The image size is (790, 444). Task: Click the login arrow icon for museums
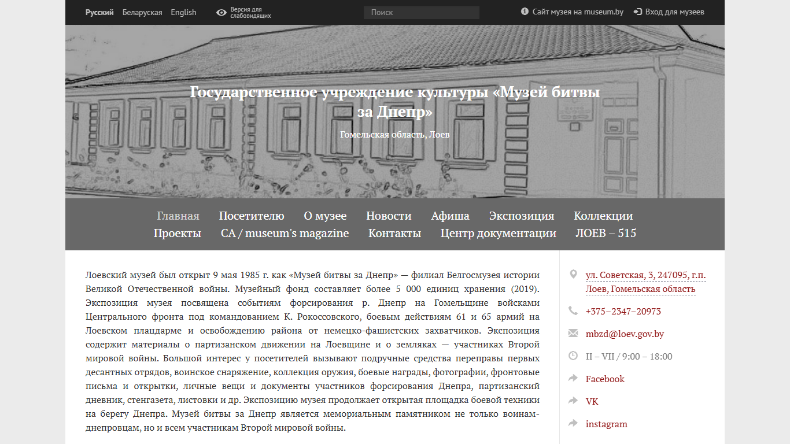pyautogui.click(x=638, y=12)
